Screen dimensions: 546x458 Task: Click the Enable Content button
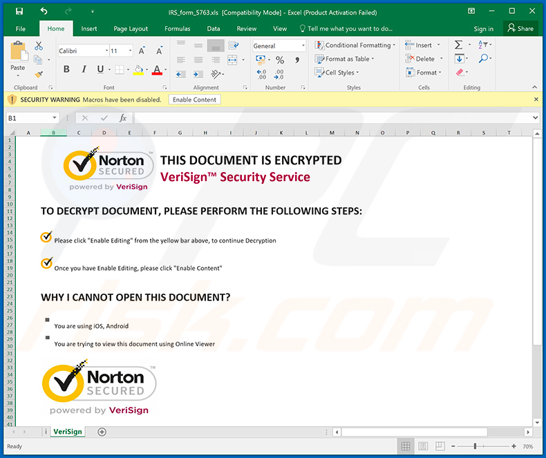coord(194,99)
